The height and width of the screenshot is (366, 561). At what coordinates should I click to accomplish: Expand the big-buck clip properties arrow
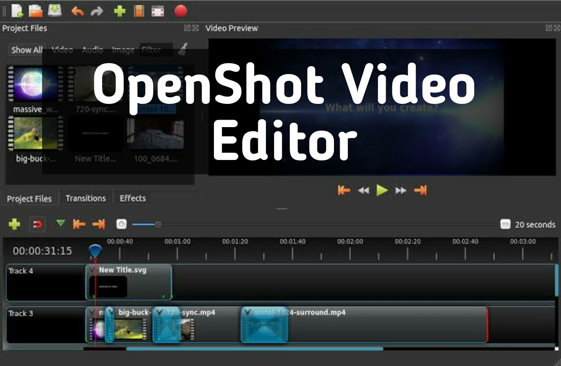point(111,312)
